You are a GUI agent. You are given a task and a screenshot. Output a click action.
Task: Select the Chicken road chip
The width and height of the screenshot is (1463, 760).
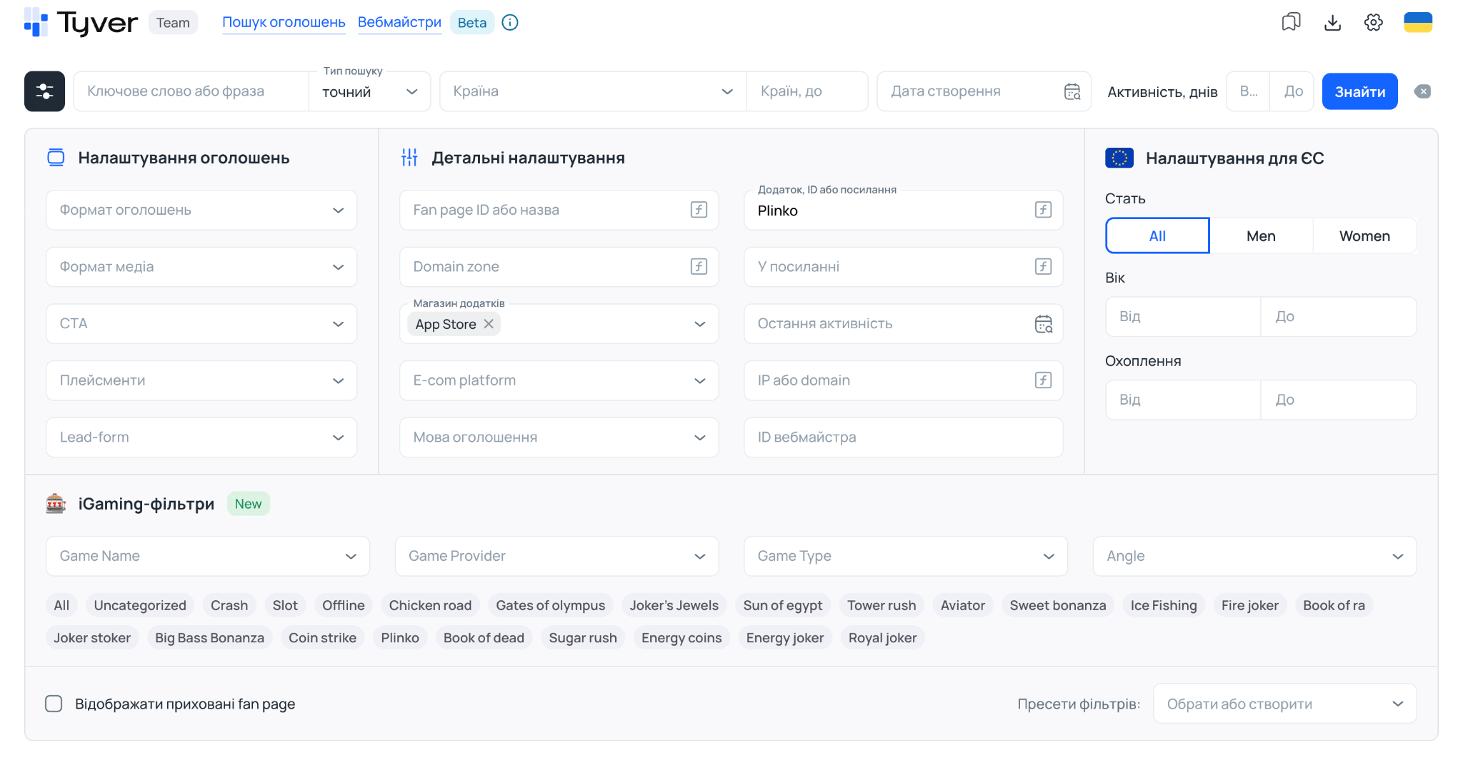pyautogui.click(x=430, y=606)
